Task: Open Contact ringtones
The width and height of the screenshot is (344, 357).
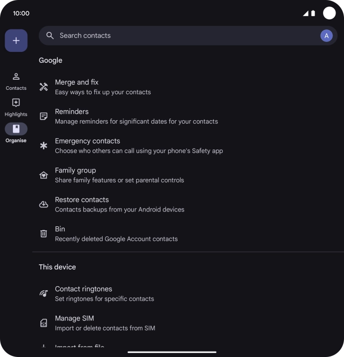Action: pos(104,294)
